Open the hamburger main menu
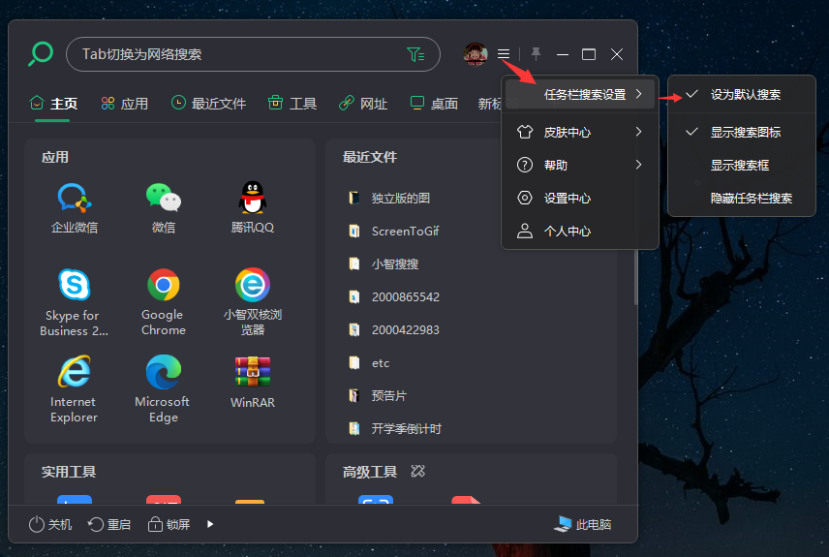The height and width of the screenshot is (557, 829). click(504, 54)
